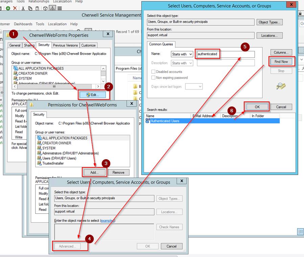
Task: Open the Previous Versions tab
Action: pos(65,45)
